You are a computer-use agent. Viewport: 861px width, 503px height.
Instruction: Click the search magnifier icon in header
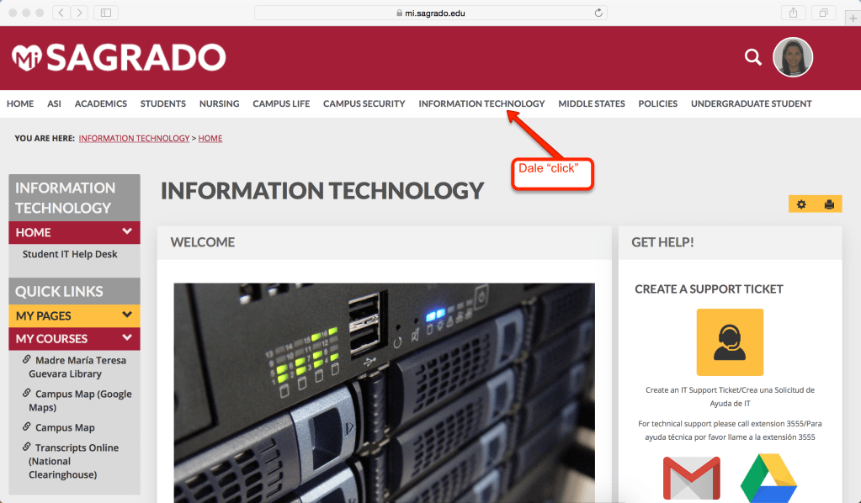[x=752, y=57]
